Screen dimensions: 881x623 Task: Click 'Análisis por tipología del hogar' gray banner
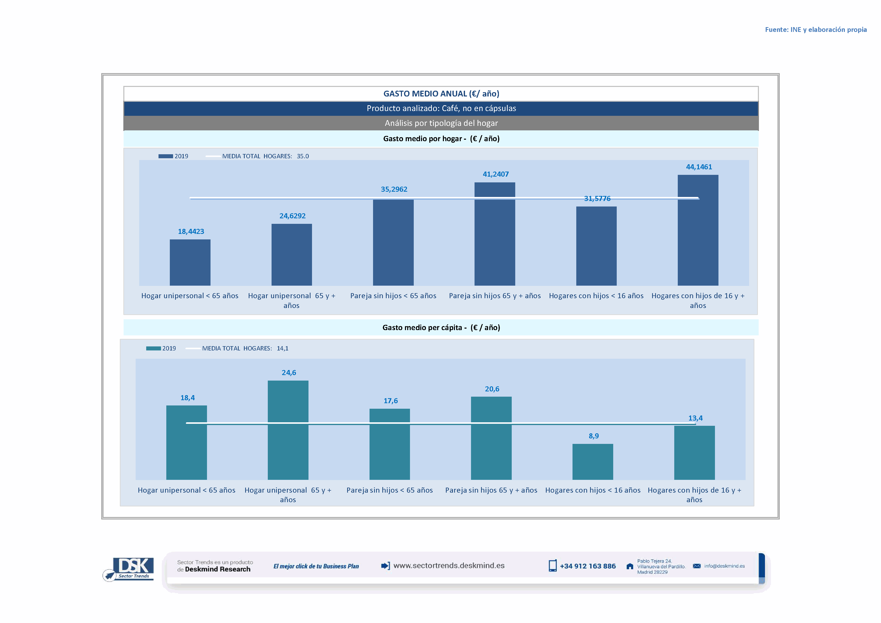(x=441, y=123)
